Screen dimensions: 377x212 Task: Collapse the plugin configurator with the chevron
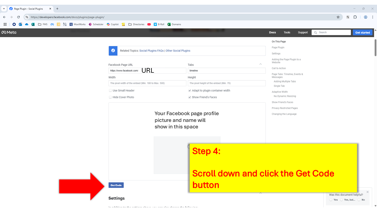pyautogui.click(x=260, y=64)
